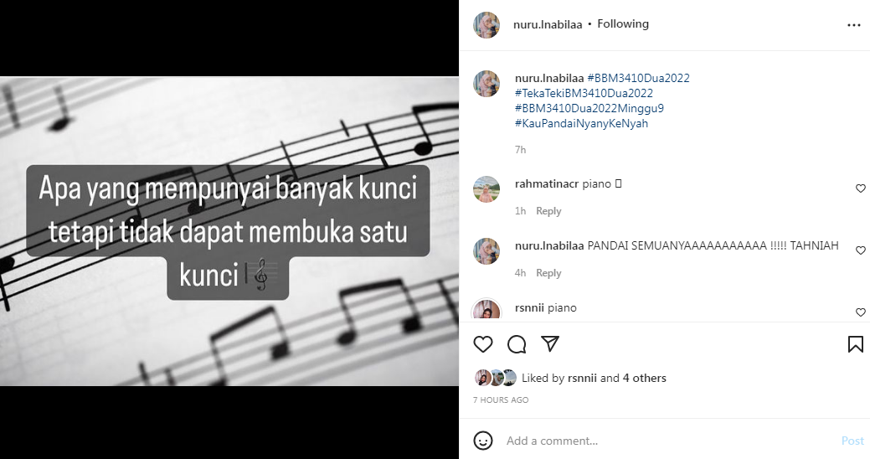Open emoji picker in comment box
This screenshot has width=870, height=459.
(482, 441)
